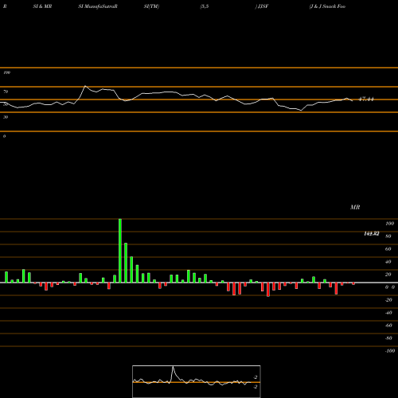Click the RSI line's highest peak

(85, 86)
